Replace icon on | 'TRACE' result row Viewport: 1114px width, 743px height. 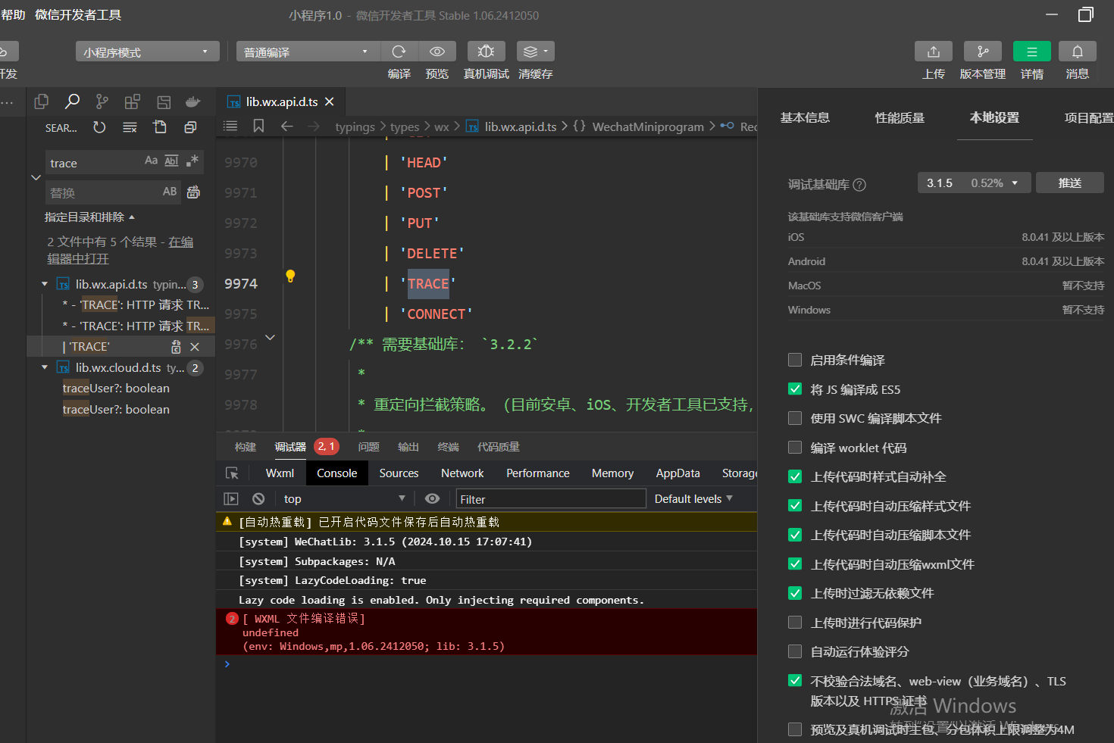pos(176,346)
